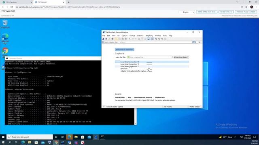
Task: Open a new browser tab
Action: pos(68,2)
